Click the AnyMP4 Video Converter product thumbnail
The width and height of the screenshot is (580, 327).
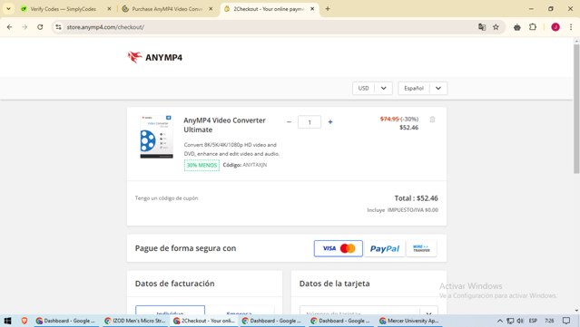click(x=156, y=137)
